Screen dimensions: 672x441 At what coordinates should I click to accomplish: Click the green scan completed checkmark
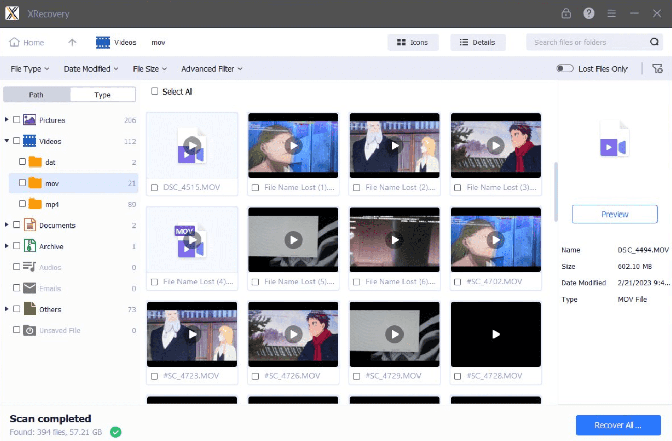[116, 432]
